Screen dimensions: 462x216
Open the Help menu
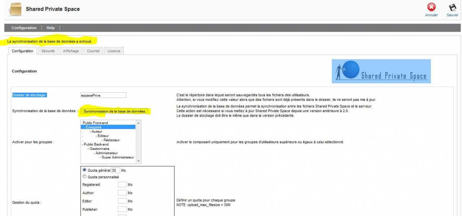[51, 28]
